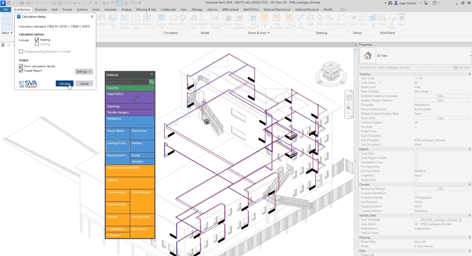Click the Room tool in the ribbon
472x256 pixels.
point(228,19)
